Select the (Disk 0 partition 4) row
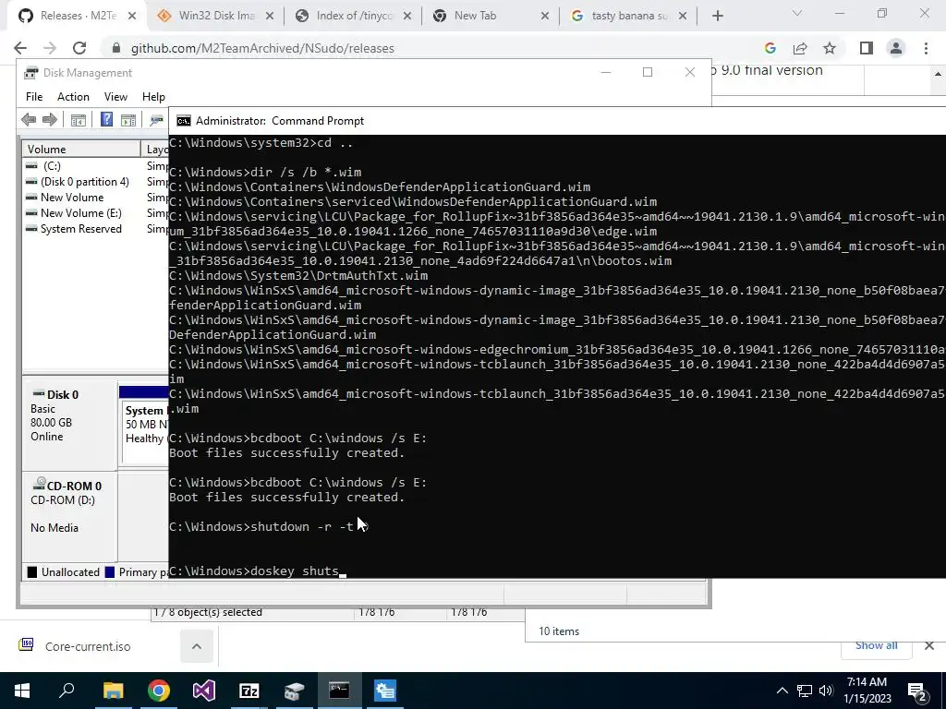This screenshot has width=946, height=709. point(95,182)
